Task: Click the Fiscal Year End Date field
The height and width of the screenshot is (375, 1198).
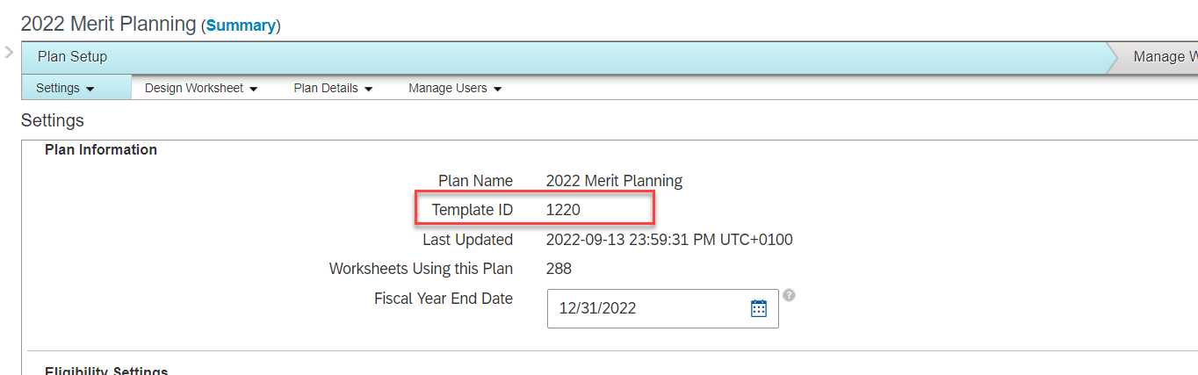Action: (x=650, y=308)
